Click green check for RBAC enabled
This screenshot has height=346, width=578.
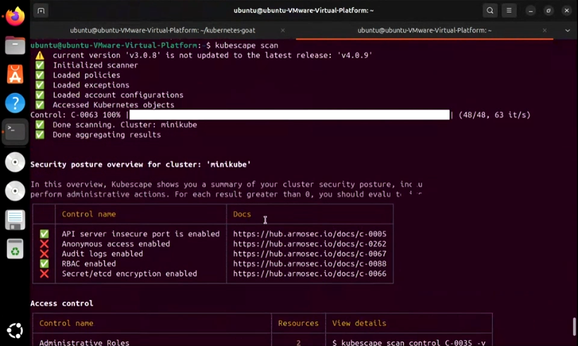tap(44, 264)
